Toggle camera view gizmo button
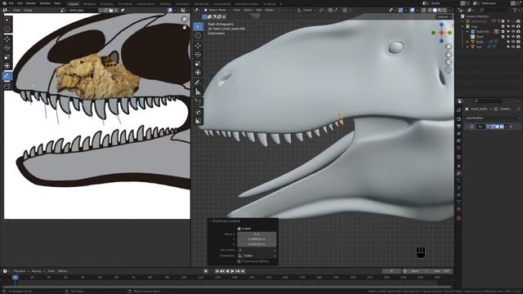Screen dimensions: 523x294 [x=449, y=62]
